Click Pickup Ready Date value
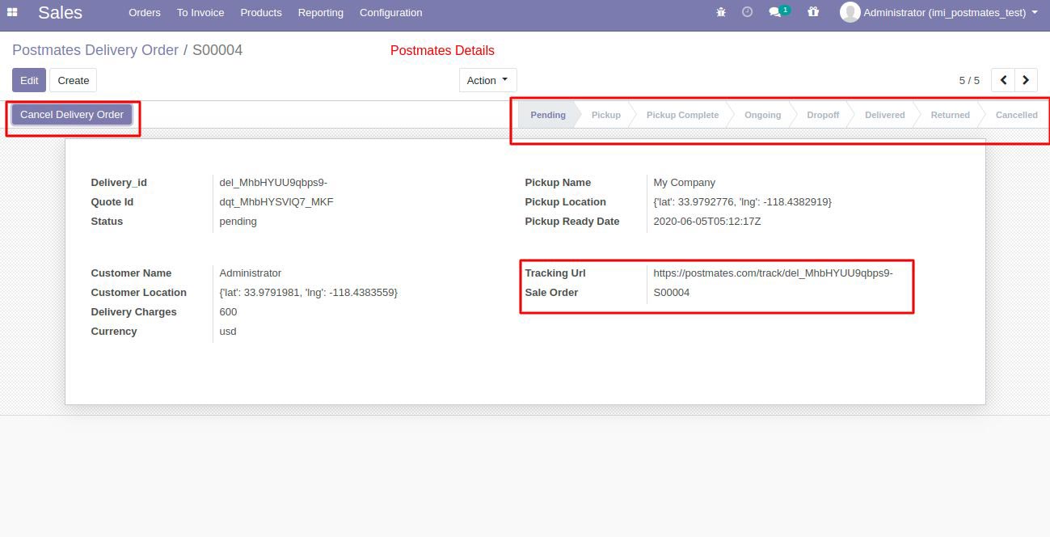The height and width of the screenshot is (537, 1050). [707, 222]
